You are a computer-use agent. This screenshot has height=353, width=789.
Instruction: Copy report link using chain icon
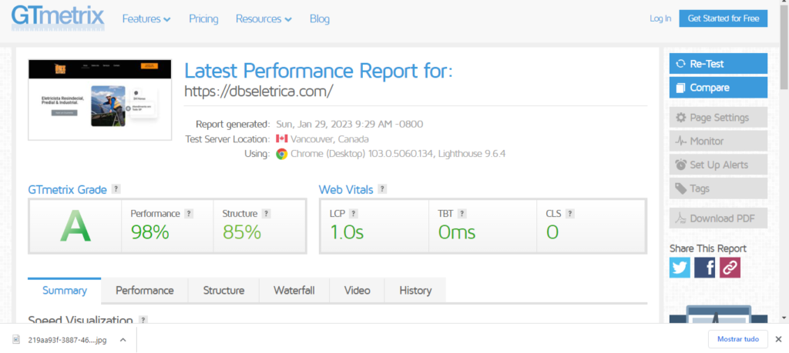pos(729,267)
